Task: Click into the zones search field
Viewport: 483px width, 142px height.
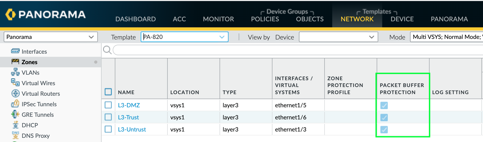Action: [x=296, y=50]
